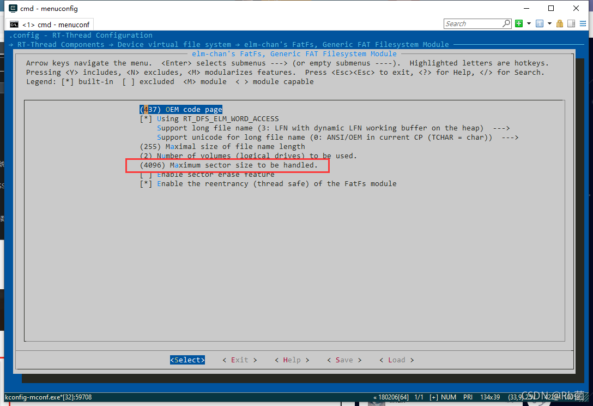593x406 pixels.
Task: Click the cmd icon in the title bar
Action: point(13,8)
